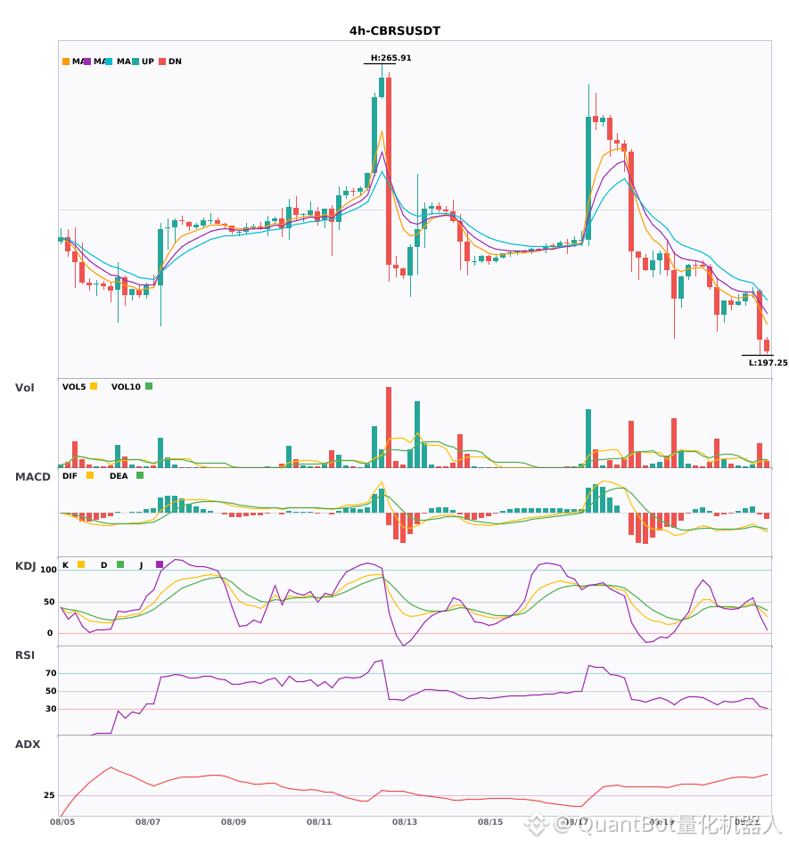Click the tall red candlestick below H:265.91
The width and height of the screenshot is (789, 847).
tap(389, 171)
